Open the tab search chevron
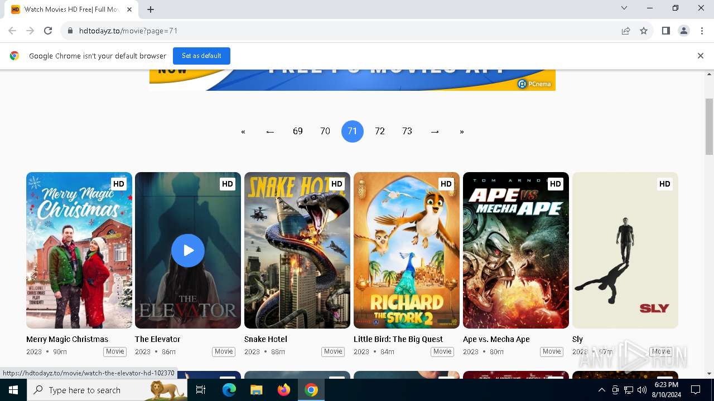 click(624, 8)
